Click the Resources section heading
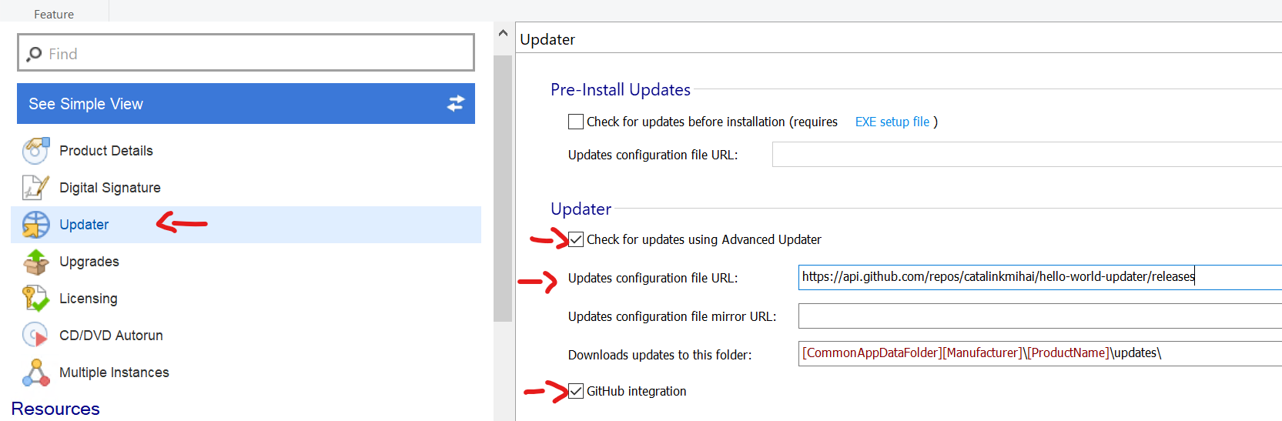This screenshot has width=1282, height=421. coord(55,409)
